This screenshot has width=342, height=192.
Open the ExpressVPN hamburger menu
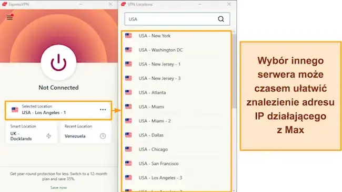9,17
